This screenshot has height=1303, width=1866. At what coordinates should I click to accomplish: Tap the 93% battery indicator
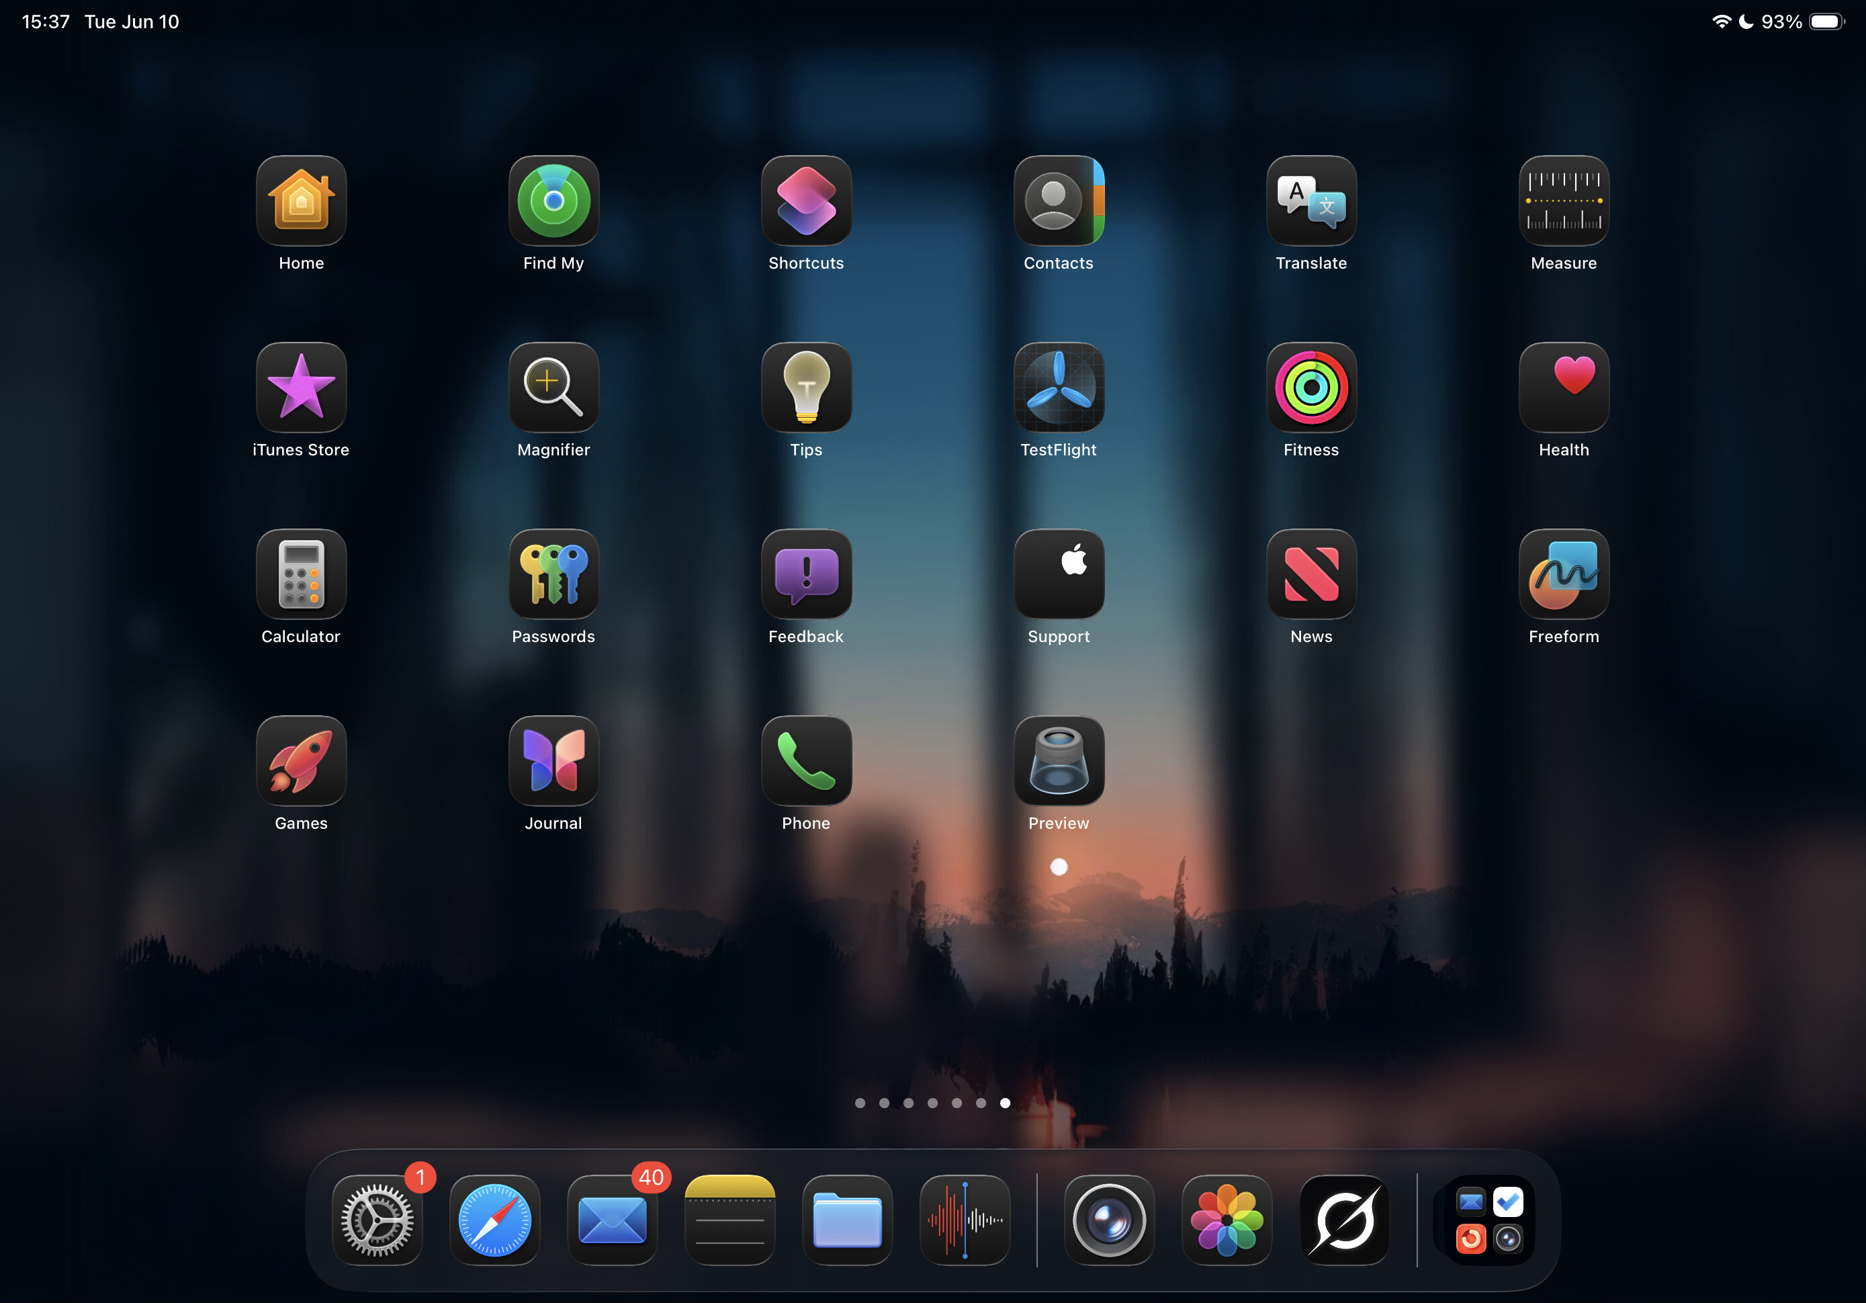click(1803, 22)
